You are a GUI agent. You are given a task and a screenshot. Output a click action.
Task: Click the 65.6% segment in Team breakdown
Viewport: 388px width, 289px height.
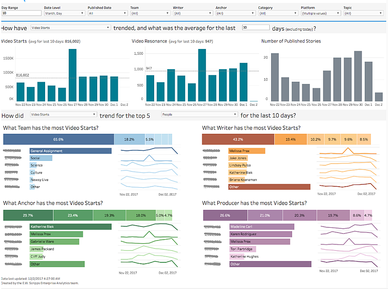pos(59,139)
